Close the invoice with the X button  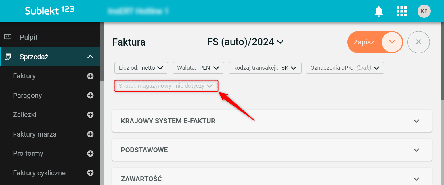tap(418, 42)
